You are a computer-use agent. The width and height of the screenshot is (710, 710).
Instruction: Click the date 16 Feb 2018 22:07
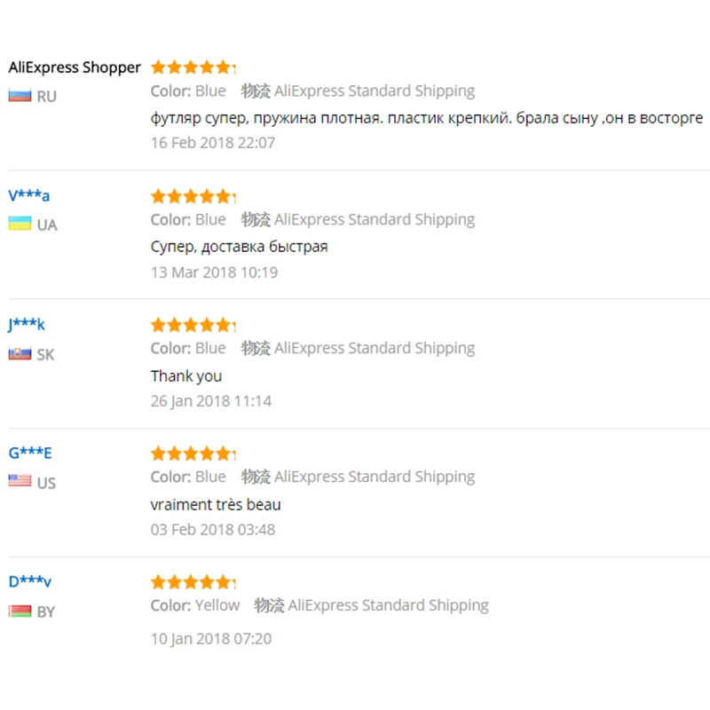(x=213, y=143)
